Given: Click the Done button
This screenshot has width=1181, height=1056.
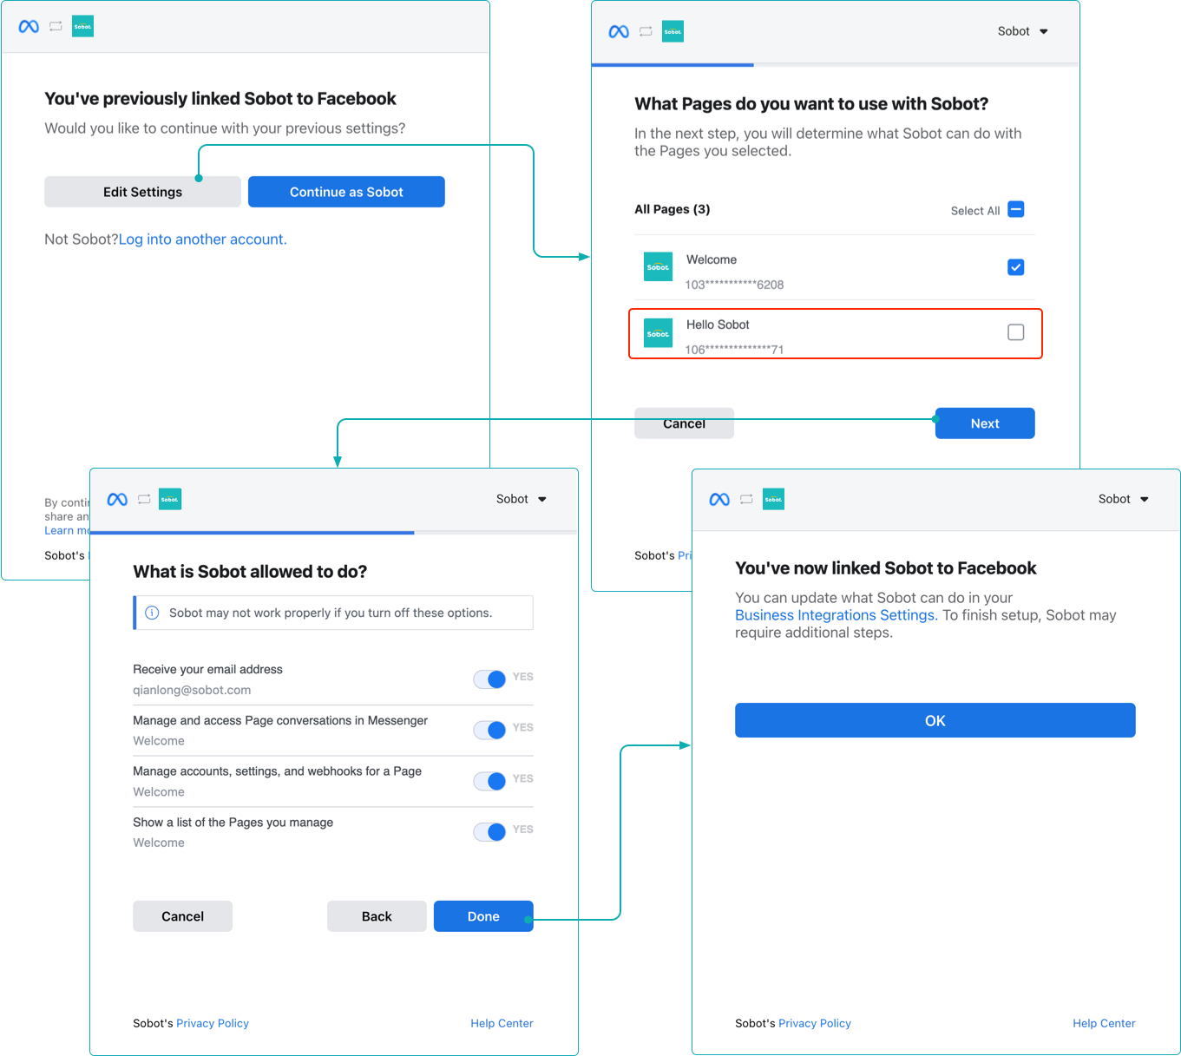Looking at the screenshot, I should tap(483, 916).
